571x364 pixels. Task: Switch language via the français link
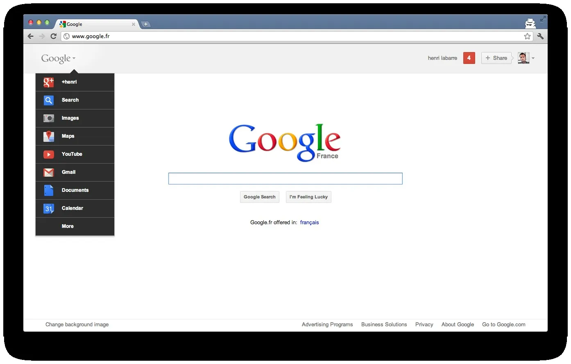(x=309, y=223)
